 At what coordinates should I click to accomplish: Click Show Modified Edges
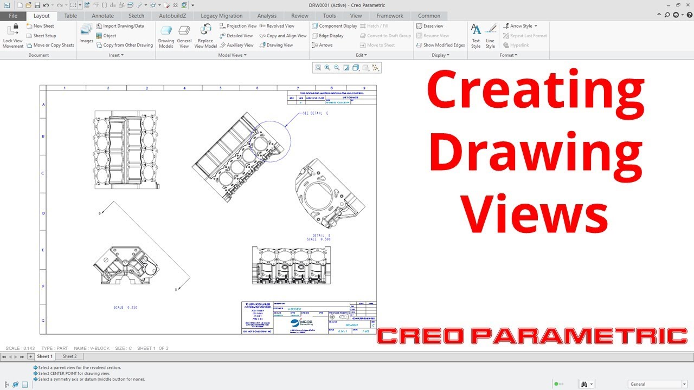pyautogui.click(x=440, y=45)
